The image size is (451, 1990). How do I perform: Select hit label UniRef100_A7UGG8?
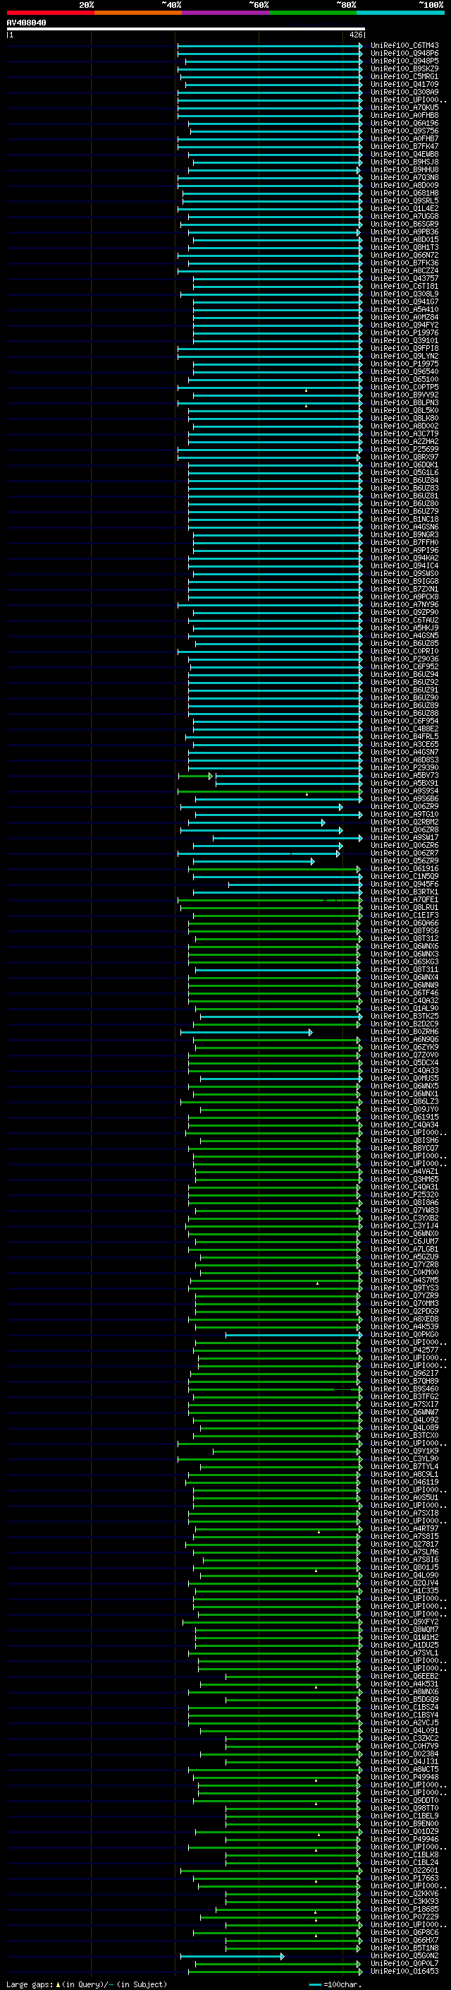404,216
